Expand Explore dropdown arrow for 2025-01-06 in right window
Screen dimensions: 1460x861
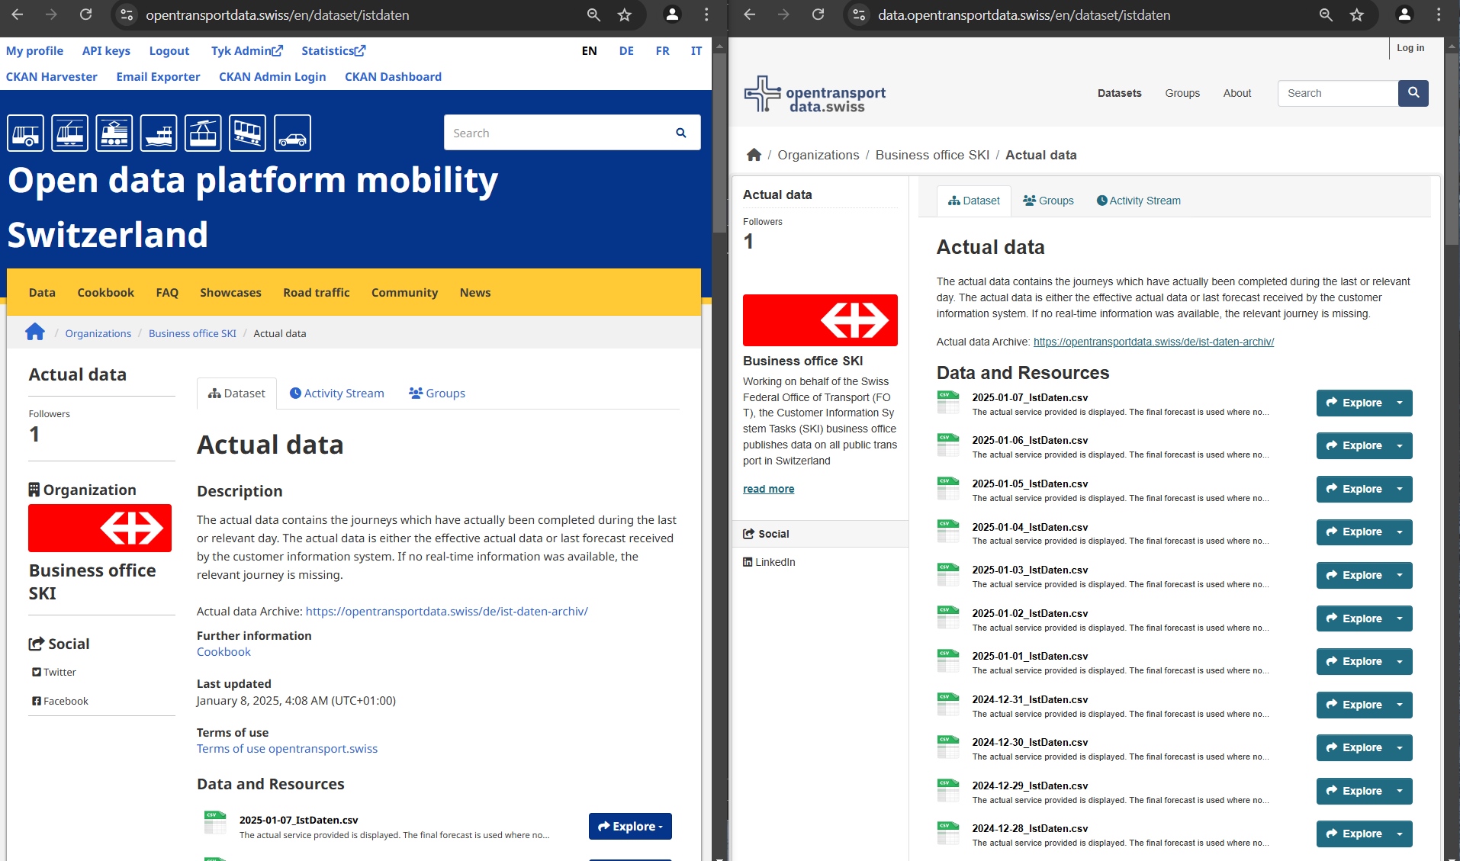click(x=1400, y=445)
